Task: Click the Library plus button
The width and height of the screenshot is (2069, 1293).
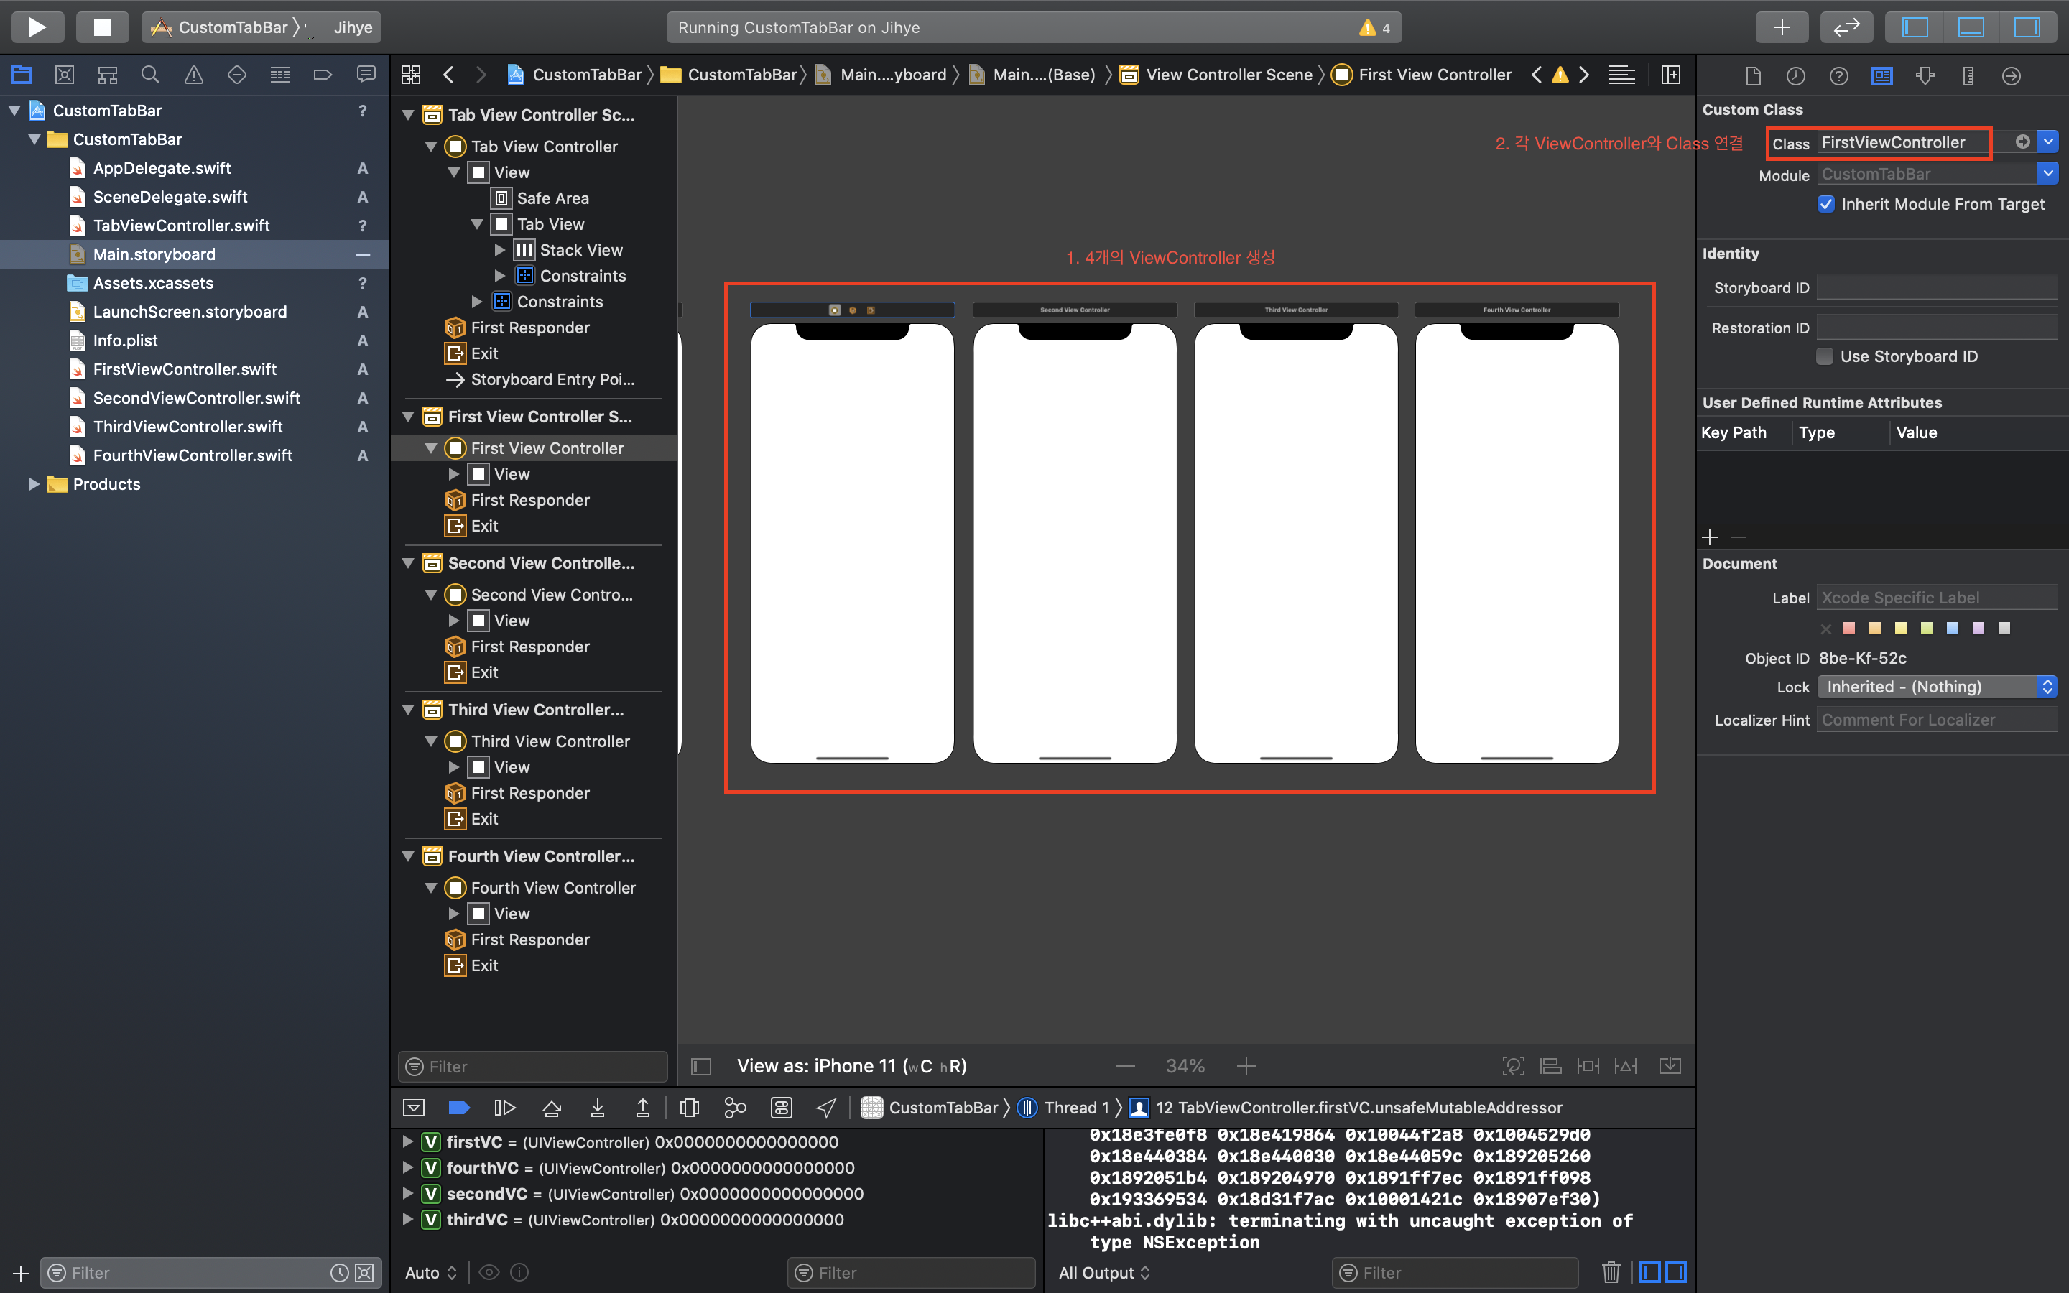Action: pyautogui.click(x=1781, y=27)
